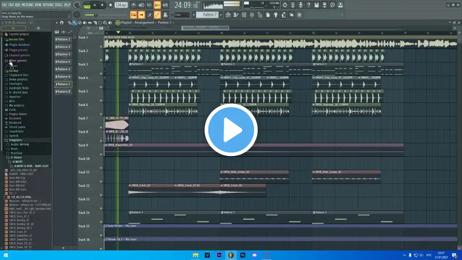Pause playback with the transport pause button
This screenshot has height=260, width=462.
coord(95,5)
